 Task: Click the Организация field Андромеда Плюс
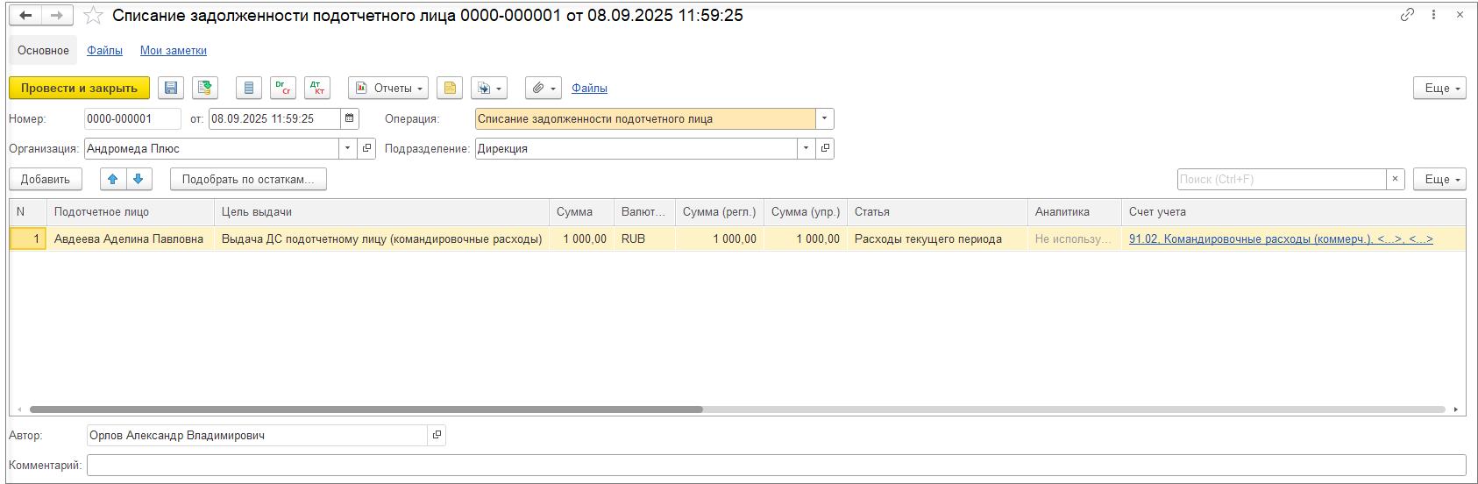(x=211, y=148)
